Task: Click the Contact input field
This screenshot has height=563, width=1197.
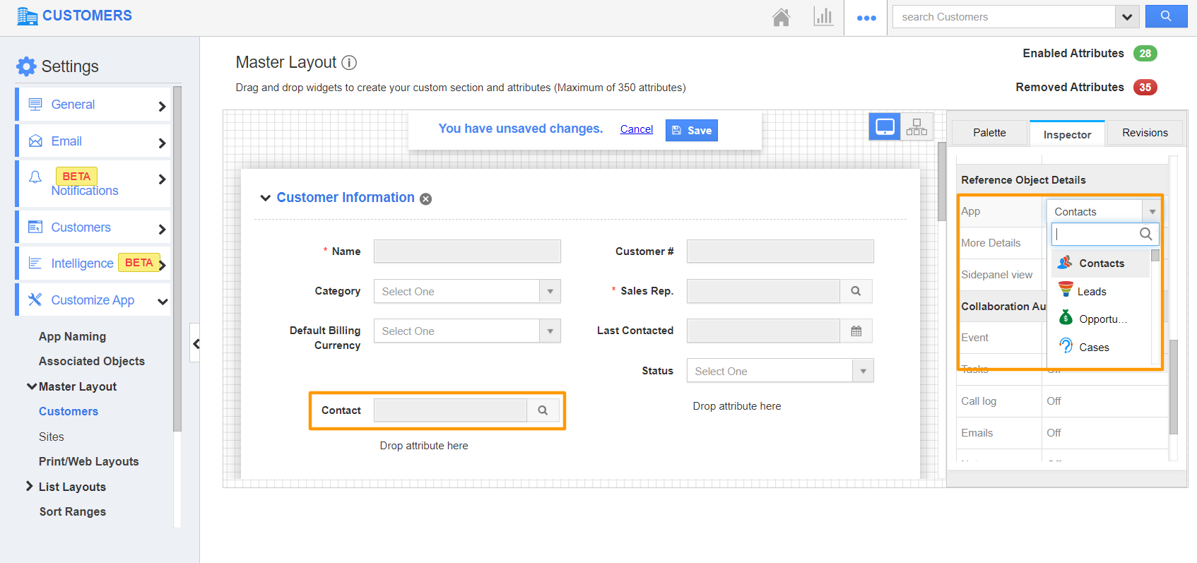Action: coord(450,410)
